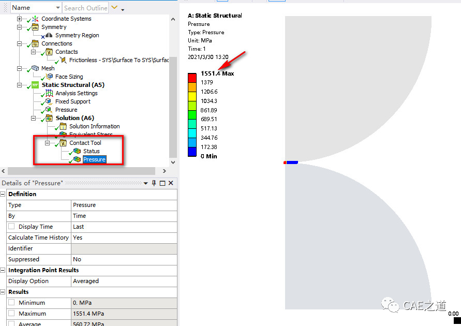
Task: Click the Type value Pressure cell
Action: point(124,205)
